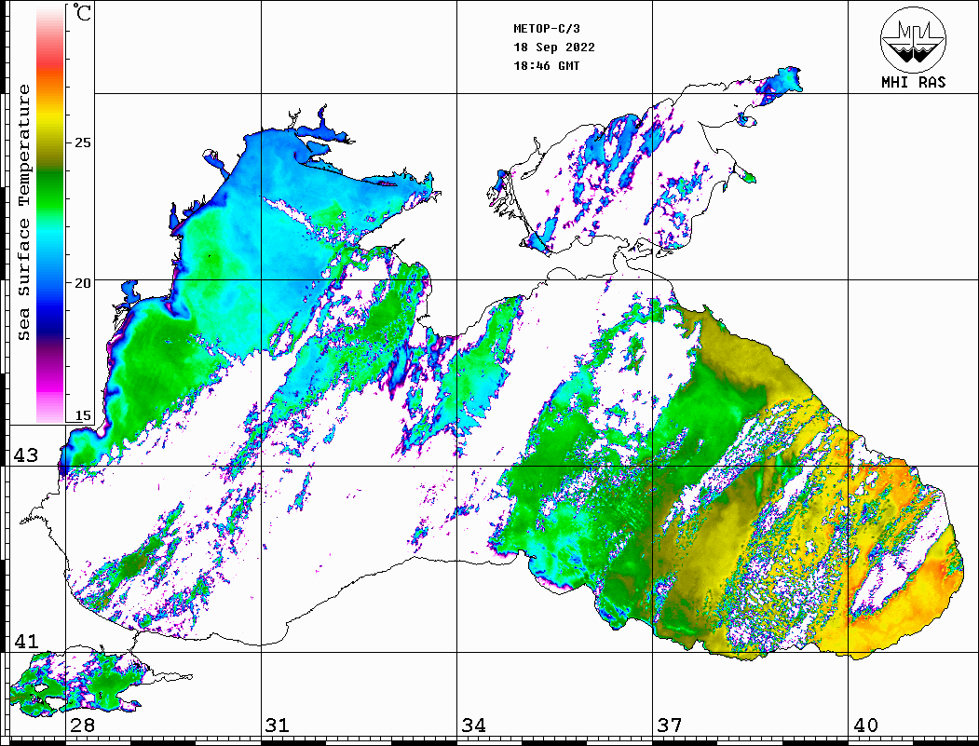
Task: Click the Sea Surface Temperature legend title
Action: (x=23, y=212)
